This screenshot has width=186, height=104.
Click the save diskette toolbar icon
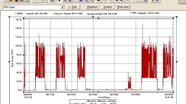point(16,1)
